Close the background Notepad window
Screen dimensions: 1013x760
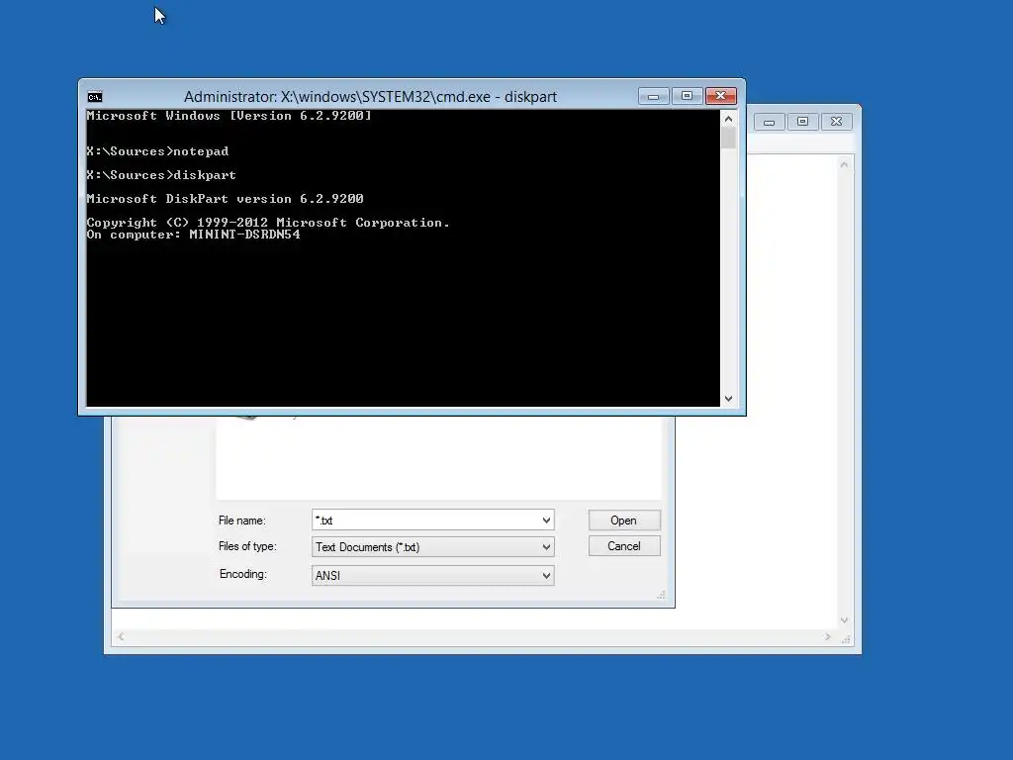point(836,122)
